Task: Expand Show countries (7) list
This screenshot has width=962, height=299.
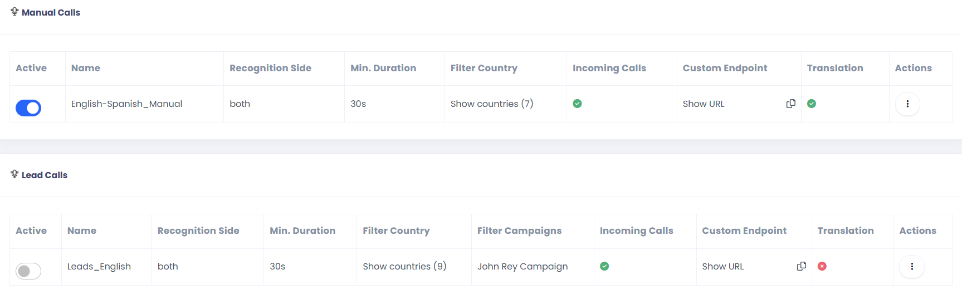Action: pos(492,104)
